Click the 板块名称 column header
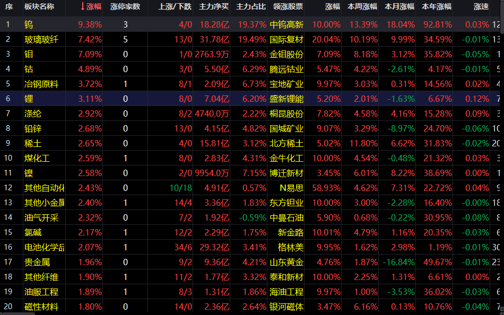504x315 pixels. coord(39,6)
